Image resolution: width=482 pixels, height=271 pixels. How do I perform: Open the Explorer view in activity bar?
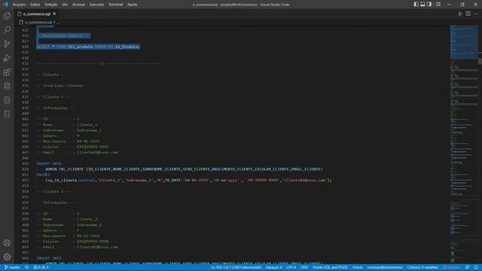point(7,16)
